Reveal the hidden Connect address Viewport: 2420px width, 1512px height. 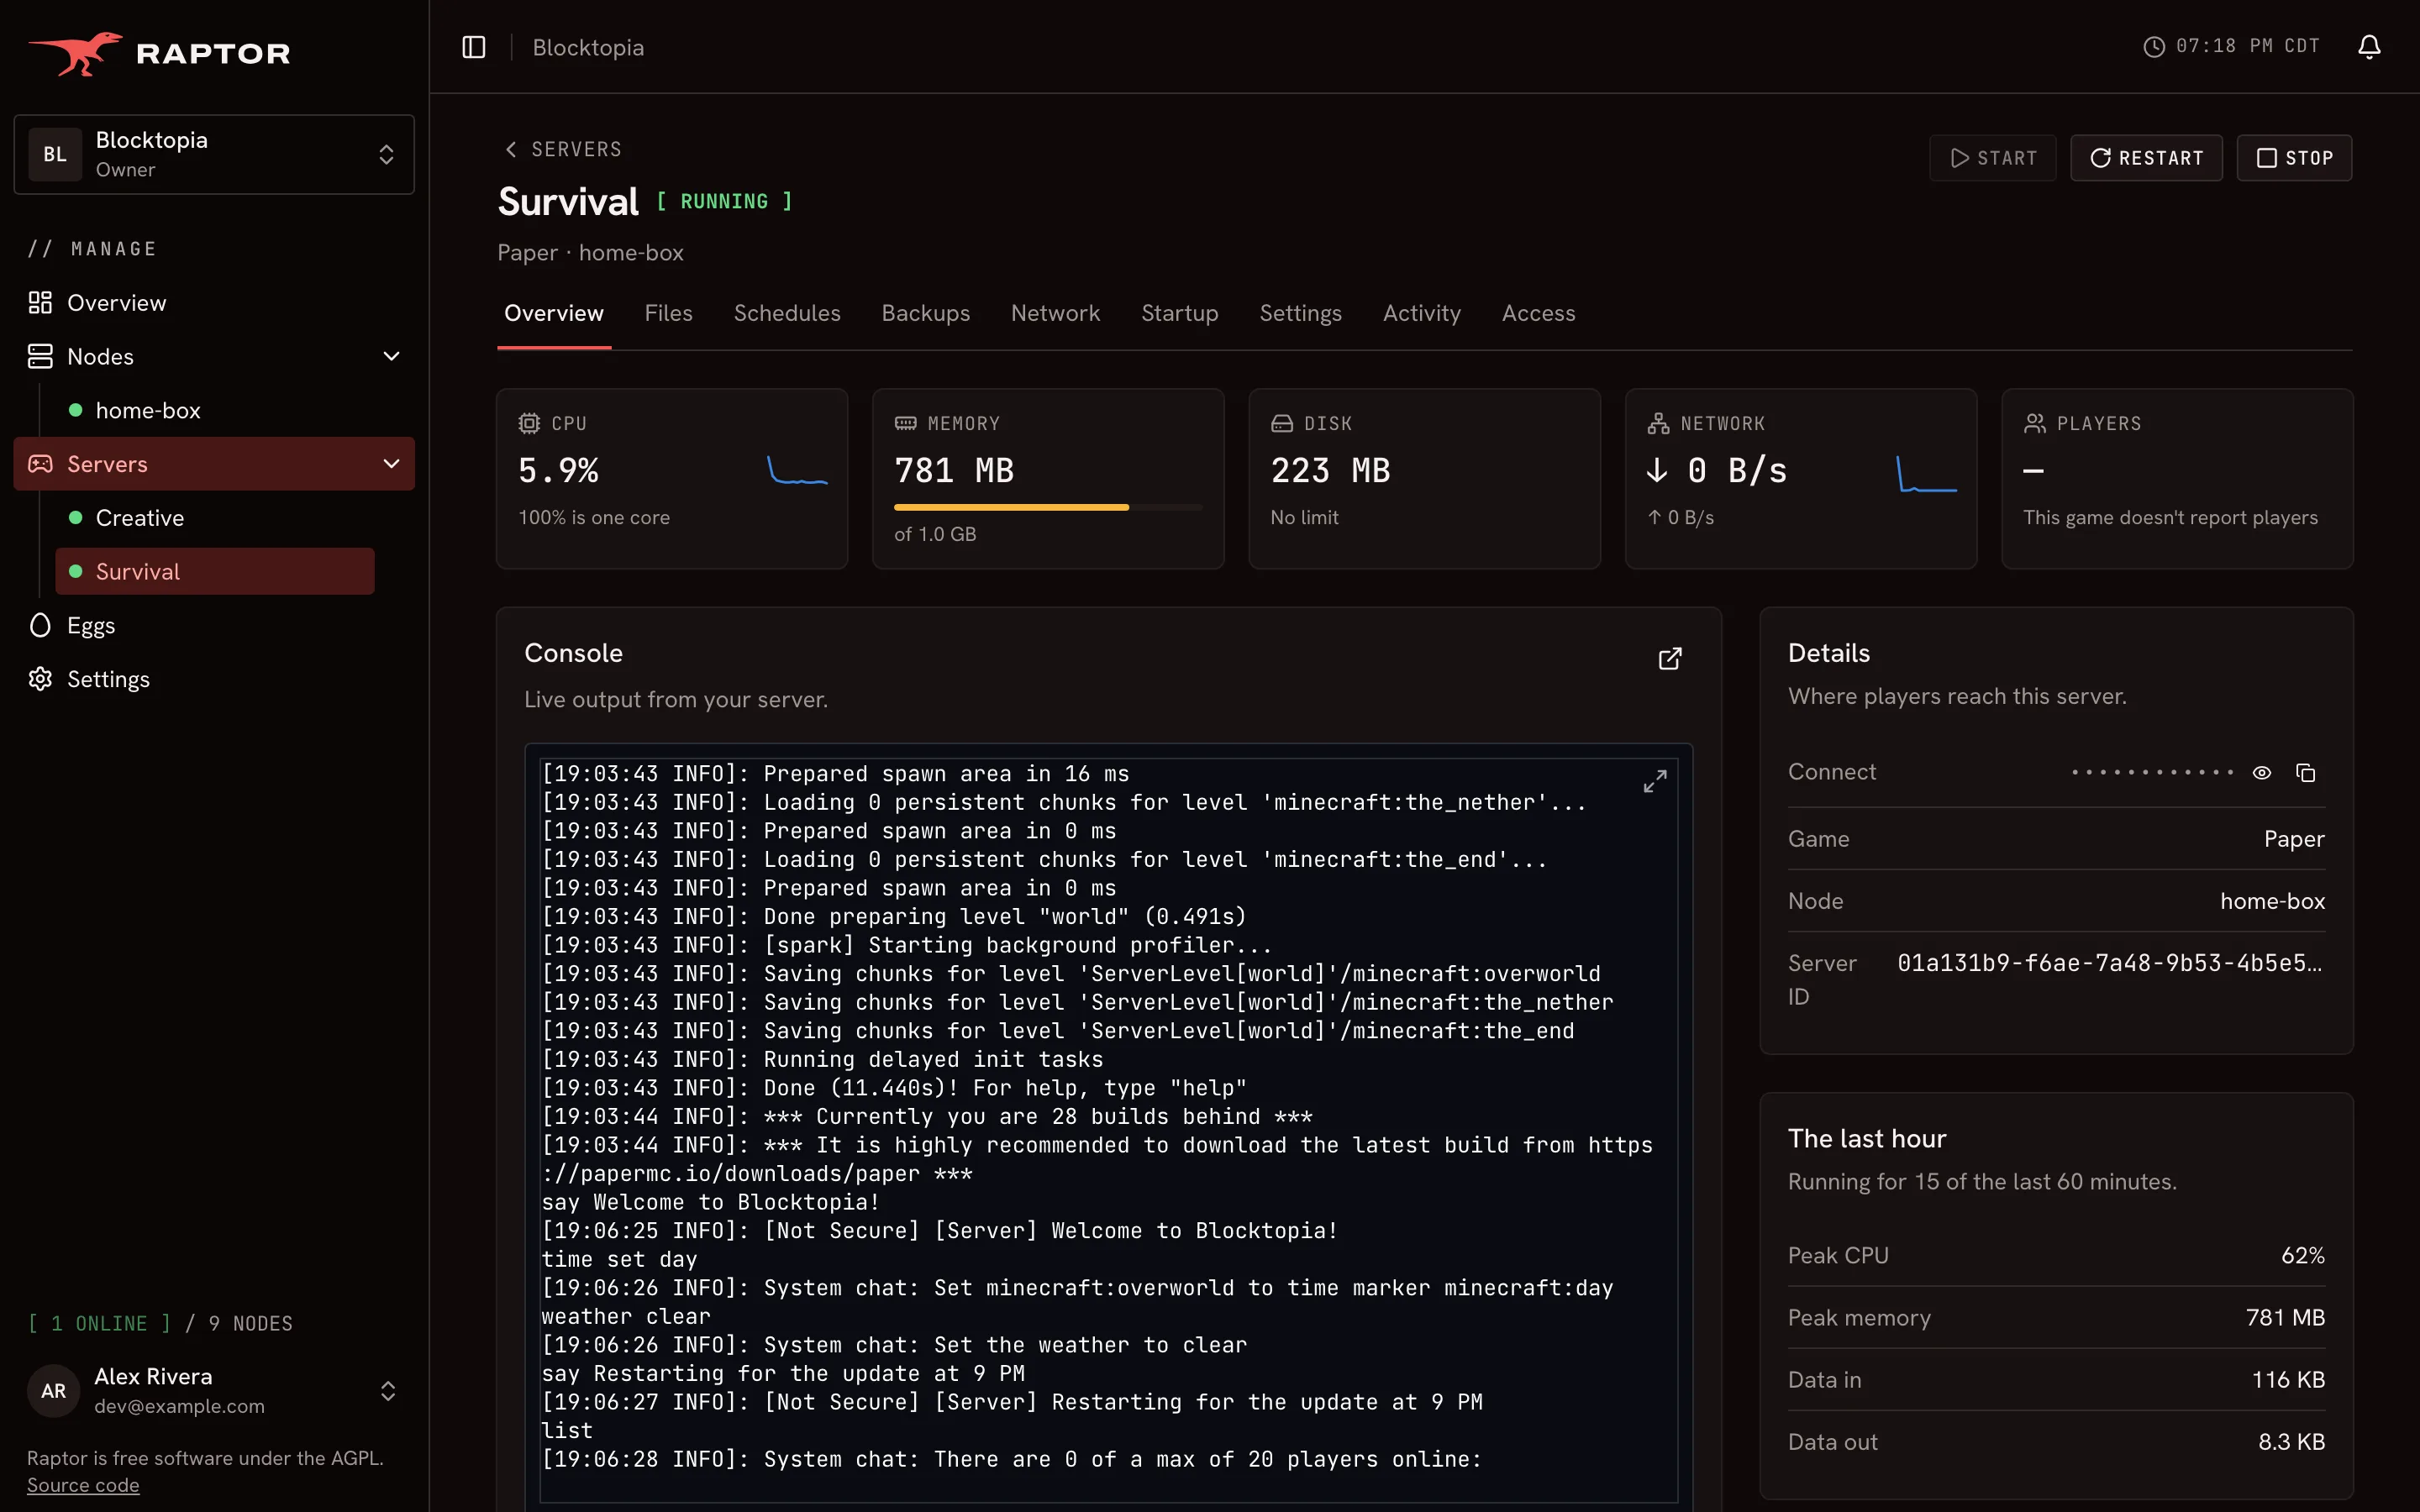(2262, 772)
